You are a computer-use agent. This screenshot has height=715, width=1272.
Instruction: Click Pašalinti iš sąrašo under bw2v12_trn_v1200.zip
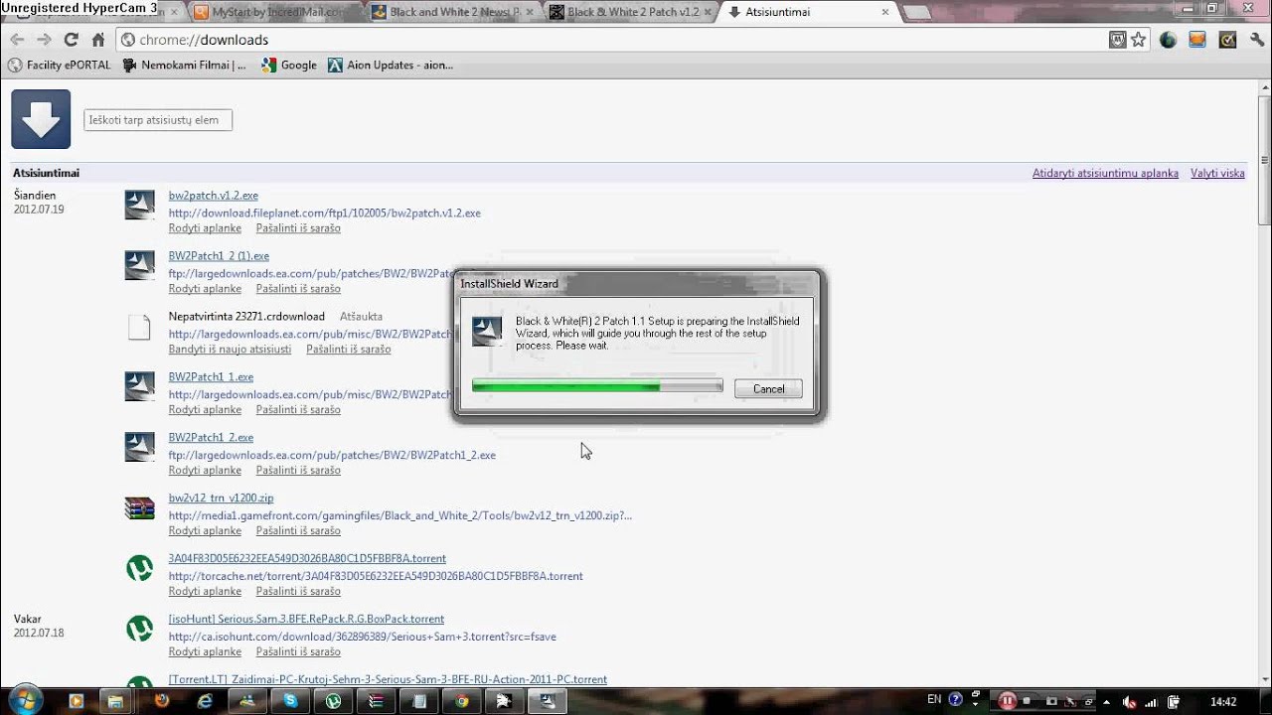point(298,531)
